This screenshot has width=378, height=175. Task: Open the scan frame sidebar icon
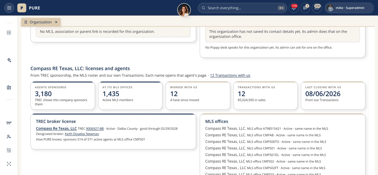[9, 164]
